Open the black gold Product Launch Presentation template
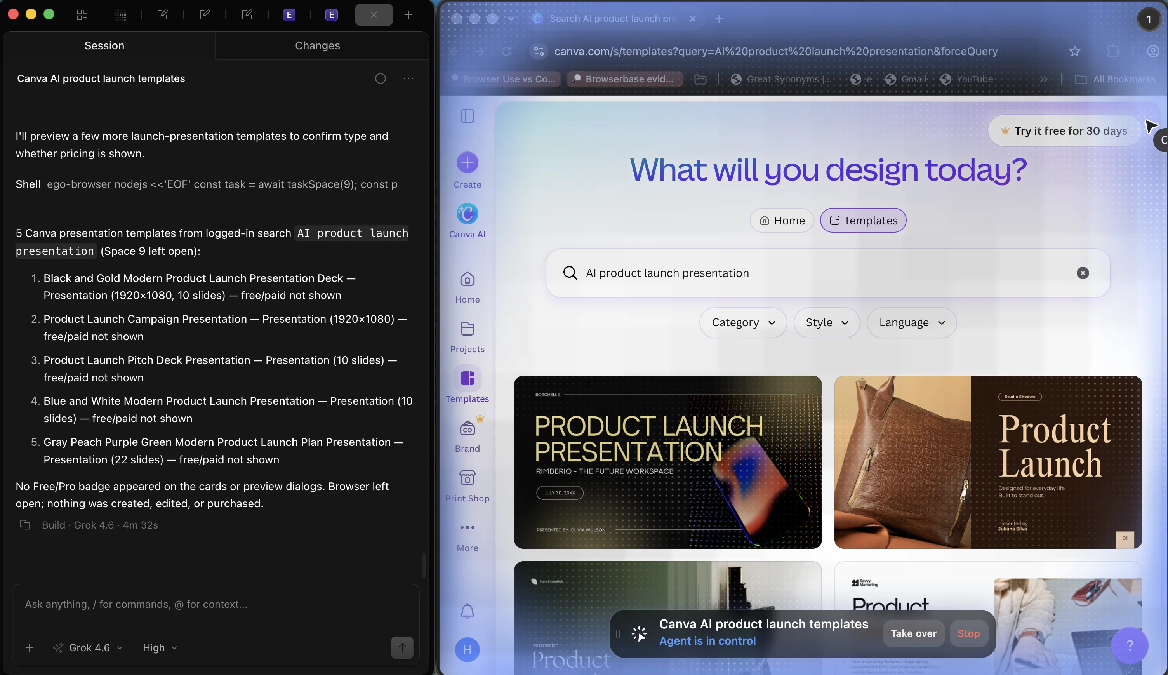 (668, 462)
